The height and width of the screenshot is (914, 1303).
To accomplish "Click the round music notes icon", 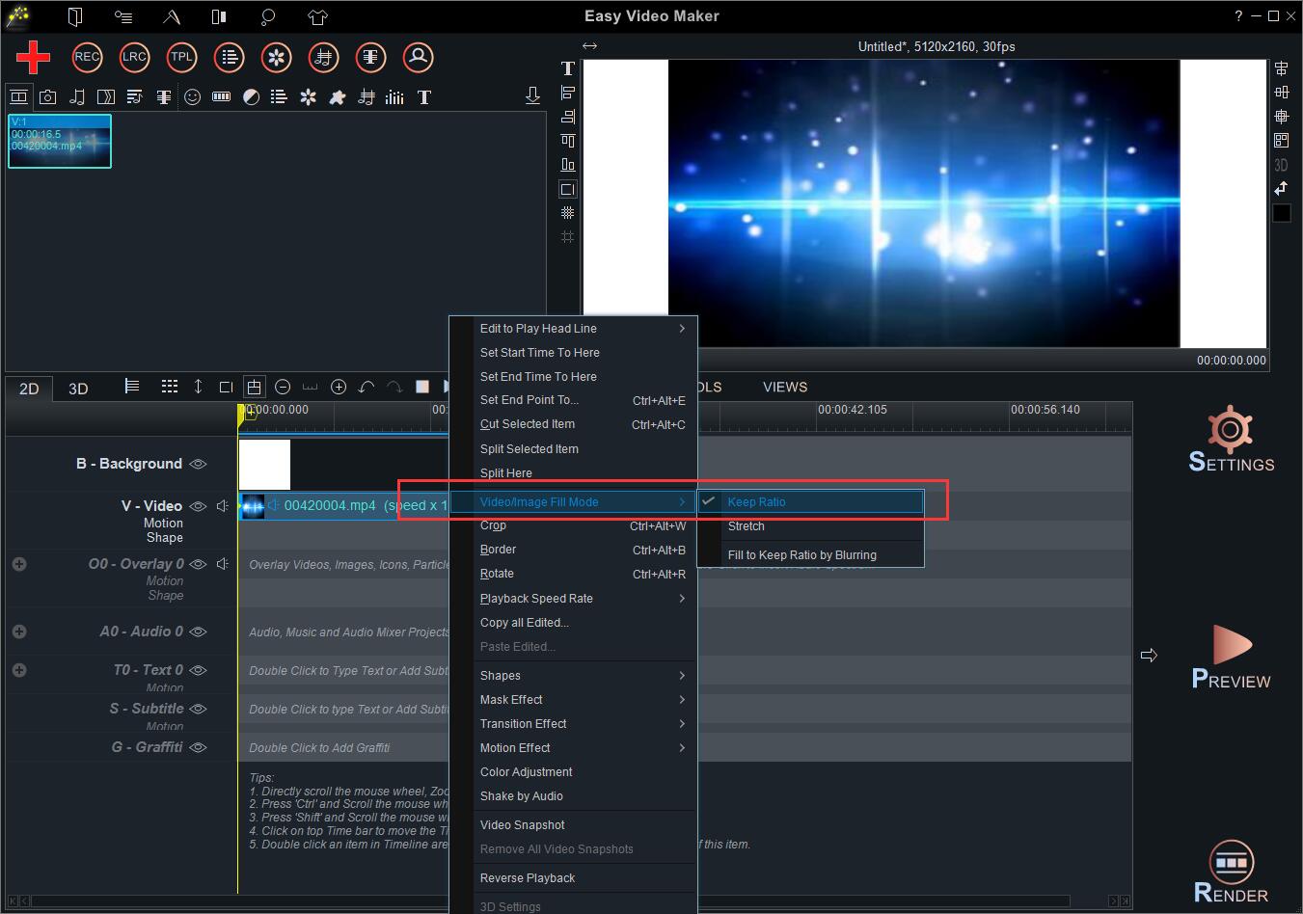I will (x=323, y=57).
